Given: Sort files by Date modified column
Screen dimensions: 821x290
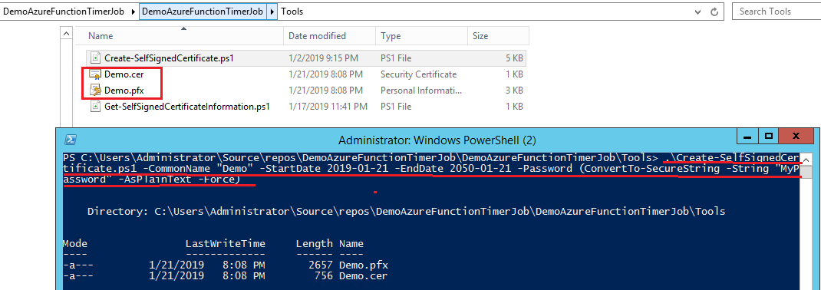Looking at the screenshot, I should click(x=330, y=36).
